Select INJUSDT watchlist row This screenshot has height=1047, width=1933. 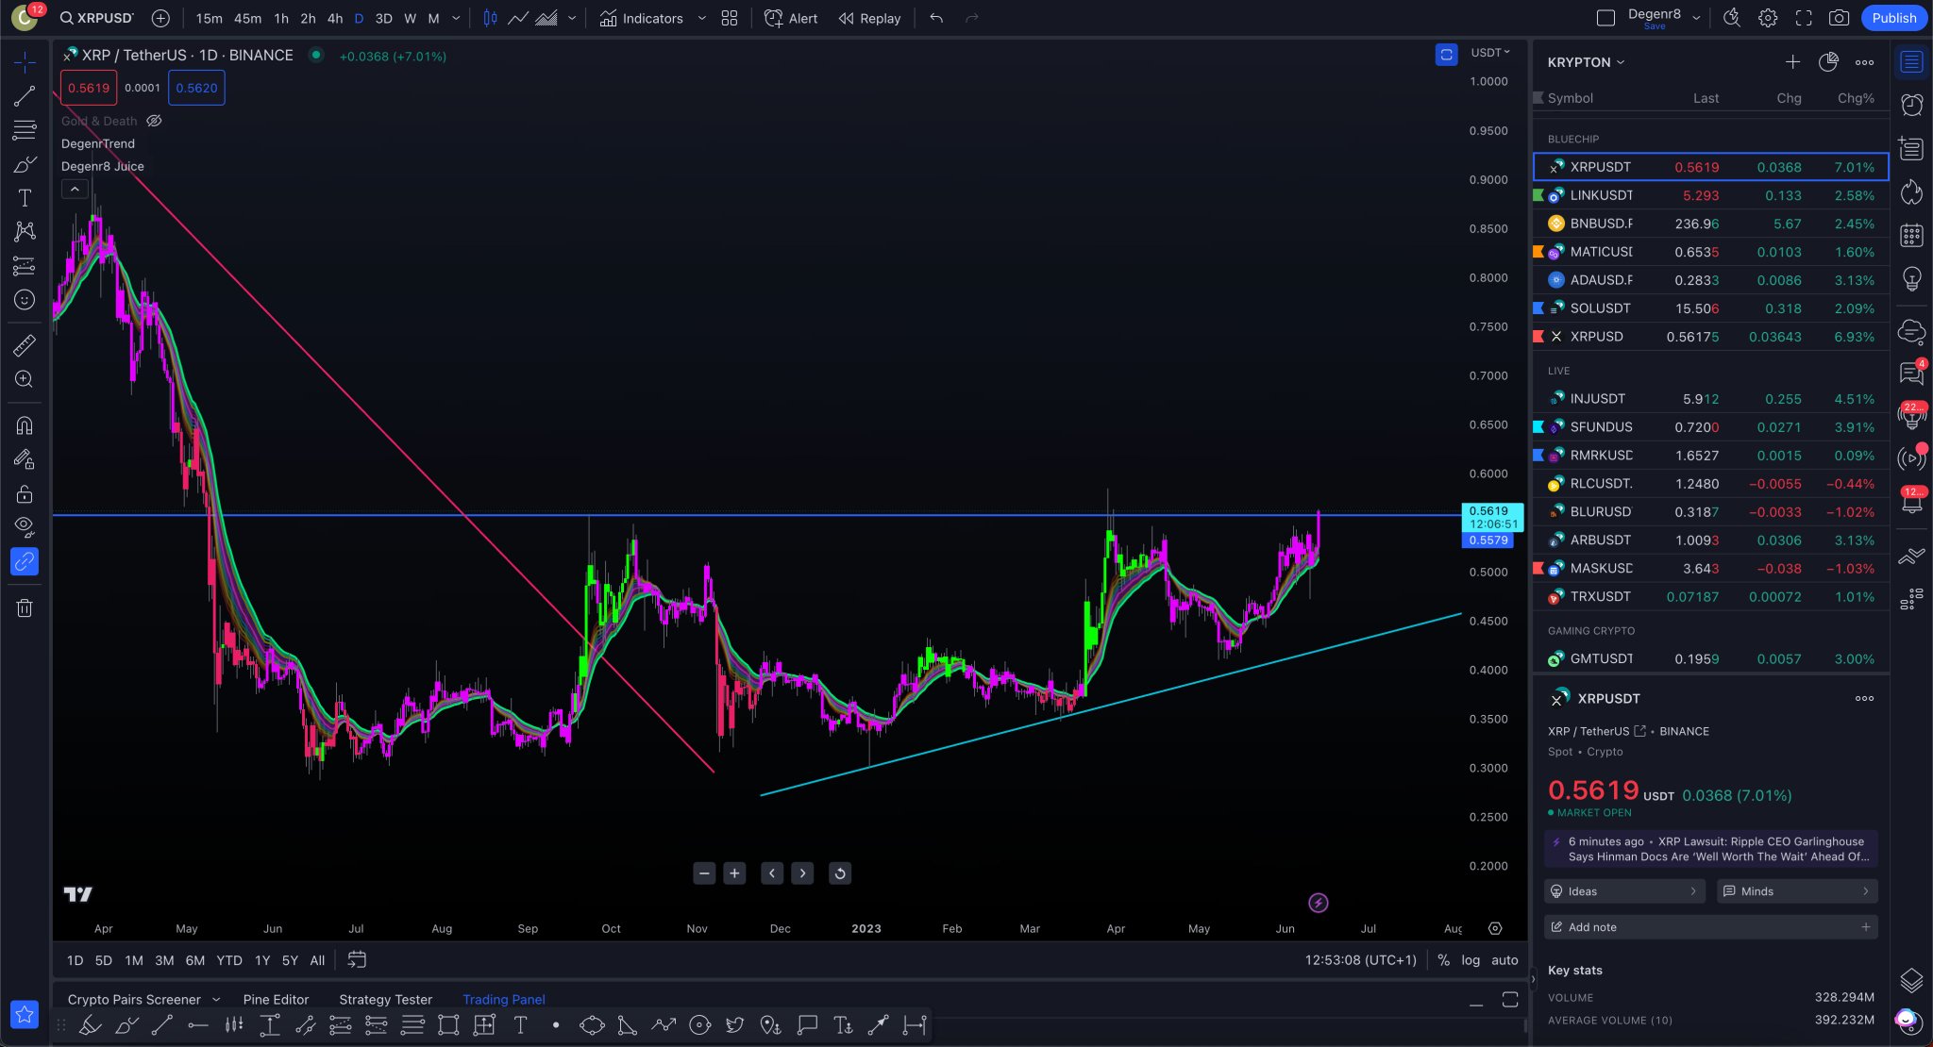[x=1711, y=399]
